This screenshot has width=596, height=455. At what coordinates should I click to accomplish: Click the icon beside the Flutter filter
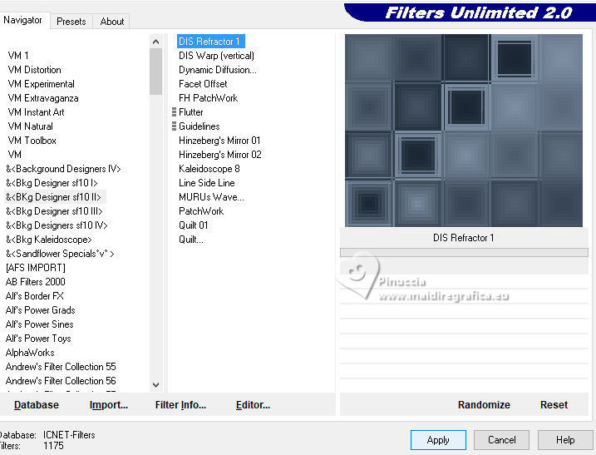[174, 111]
